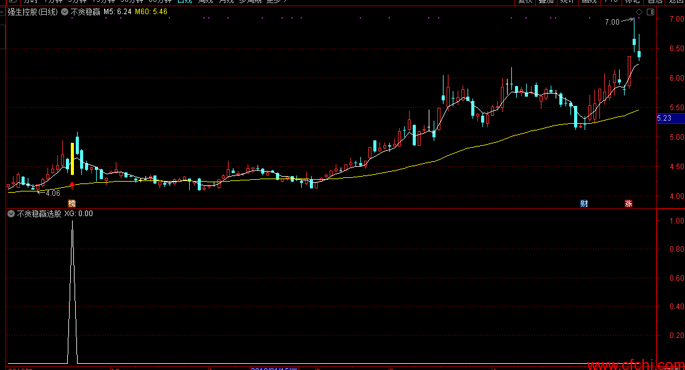The image size is (685, 370).
Task: Click the 财 financial report marker
Action: pos(584,204)
